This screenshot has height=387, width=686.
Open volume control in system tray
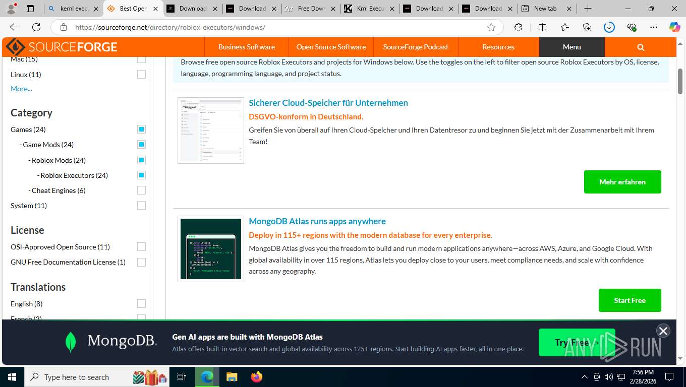[608, 377]
